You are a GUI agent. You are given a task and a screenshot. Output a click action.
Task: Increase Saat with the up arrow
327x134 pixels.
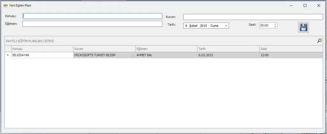tap(275, 24)
